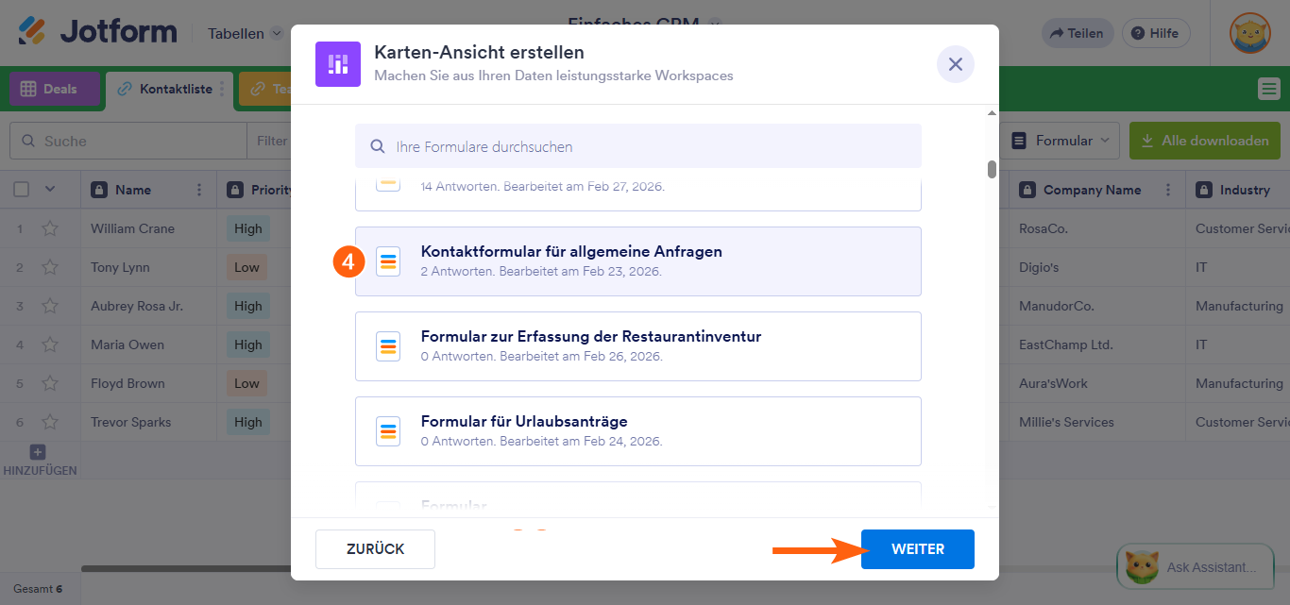1290x605 pixels.
Task: Open the Formular view dropdown
Action: pyautogui.click(x=1060, y=140)
